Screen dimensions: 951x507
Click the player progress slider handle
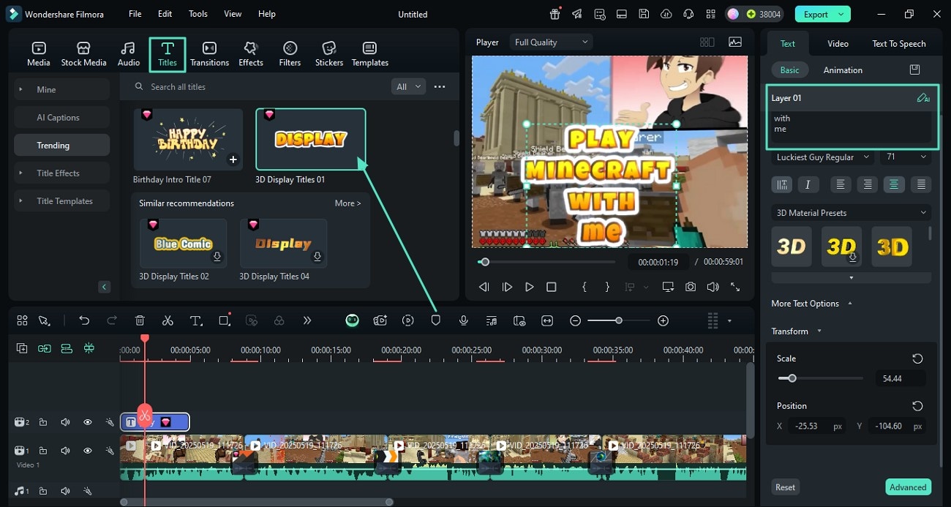[x=484, y=262]
